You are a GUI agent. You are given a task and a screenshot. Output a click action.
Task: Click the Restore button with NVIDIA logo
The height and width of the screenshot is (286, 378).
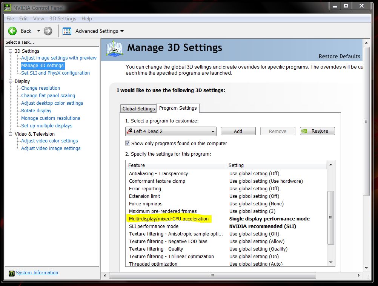coord(317,131)
